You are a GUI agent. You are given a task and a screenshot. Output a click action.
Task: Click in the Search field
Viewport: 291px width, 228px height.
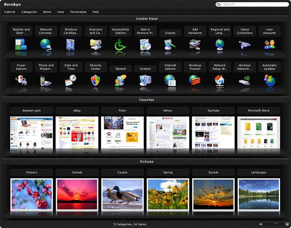[252, 4]
